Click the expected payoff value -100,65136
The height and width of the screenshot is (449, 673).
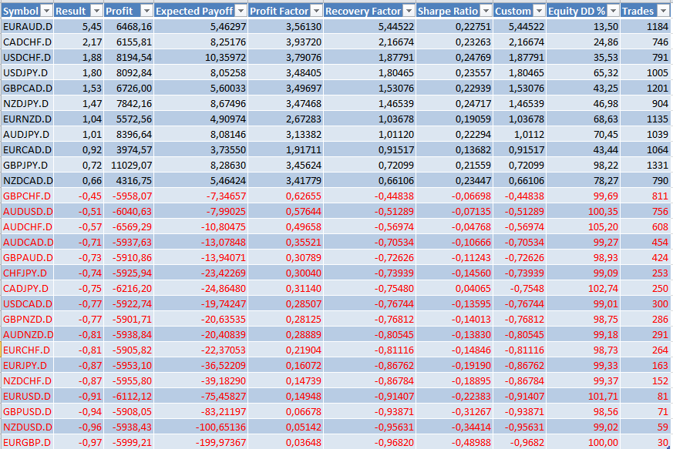pyautogui.click(x=220, y=427)
